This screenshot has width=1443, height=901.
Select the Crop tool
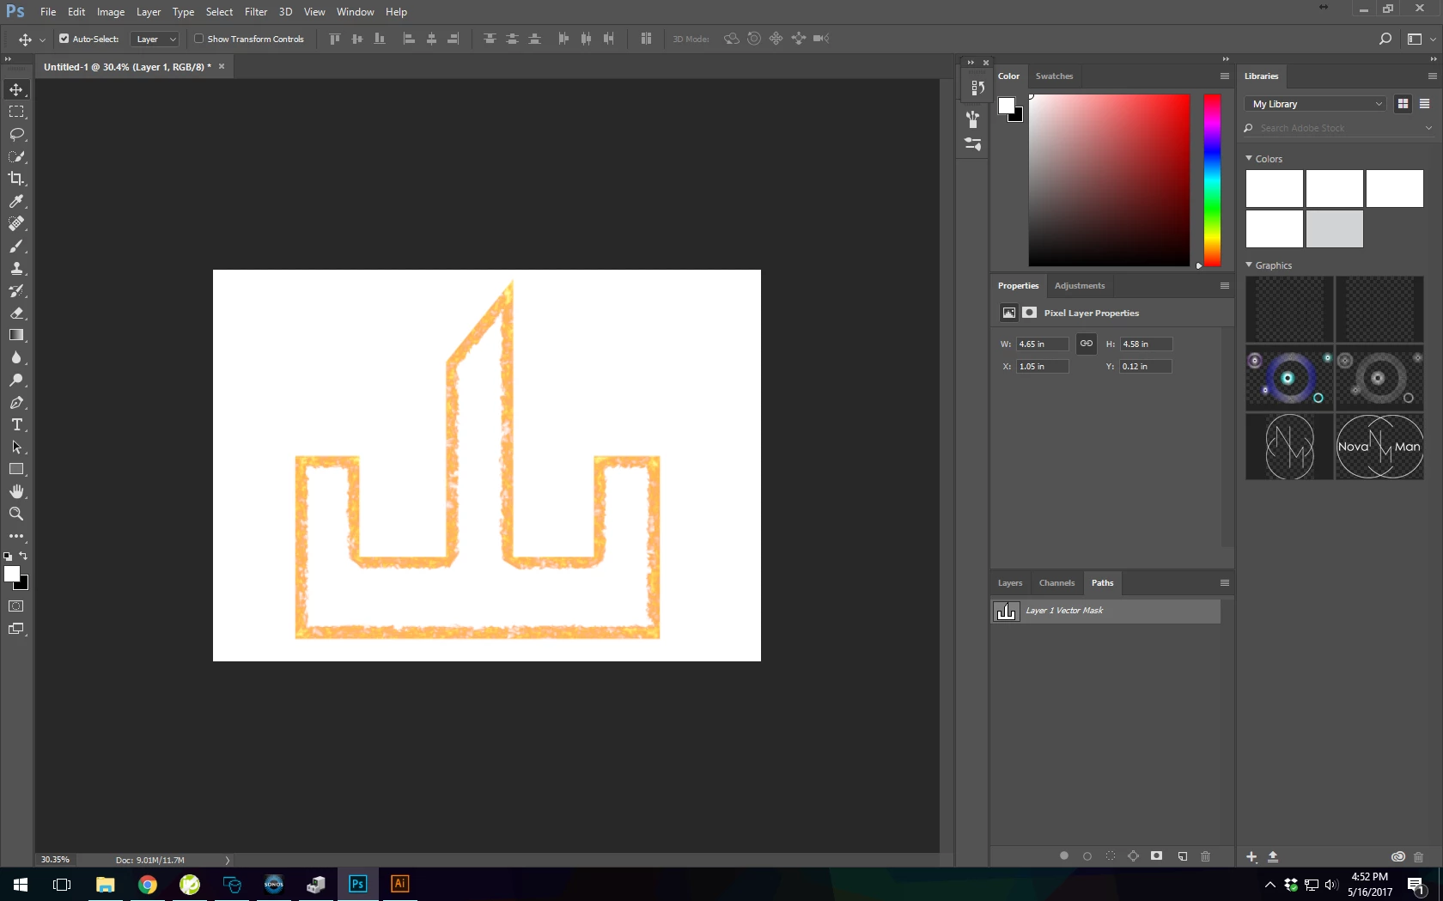click(16, 179)
